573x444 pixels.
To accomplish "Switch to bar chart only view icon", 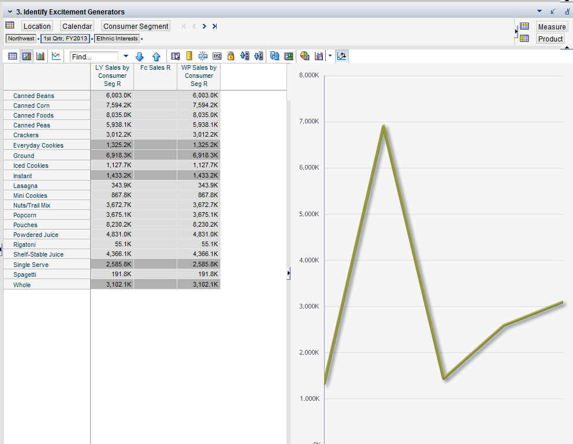I will (40, 56).
